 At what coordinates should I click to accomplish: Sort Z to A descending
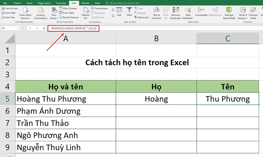113,16
